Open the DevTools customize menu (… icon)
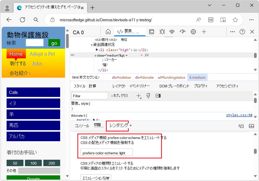This screenshot has height=181, width=259. click(x=232, y=32)
